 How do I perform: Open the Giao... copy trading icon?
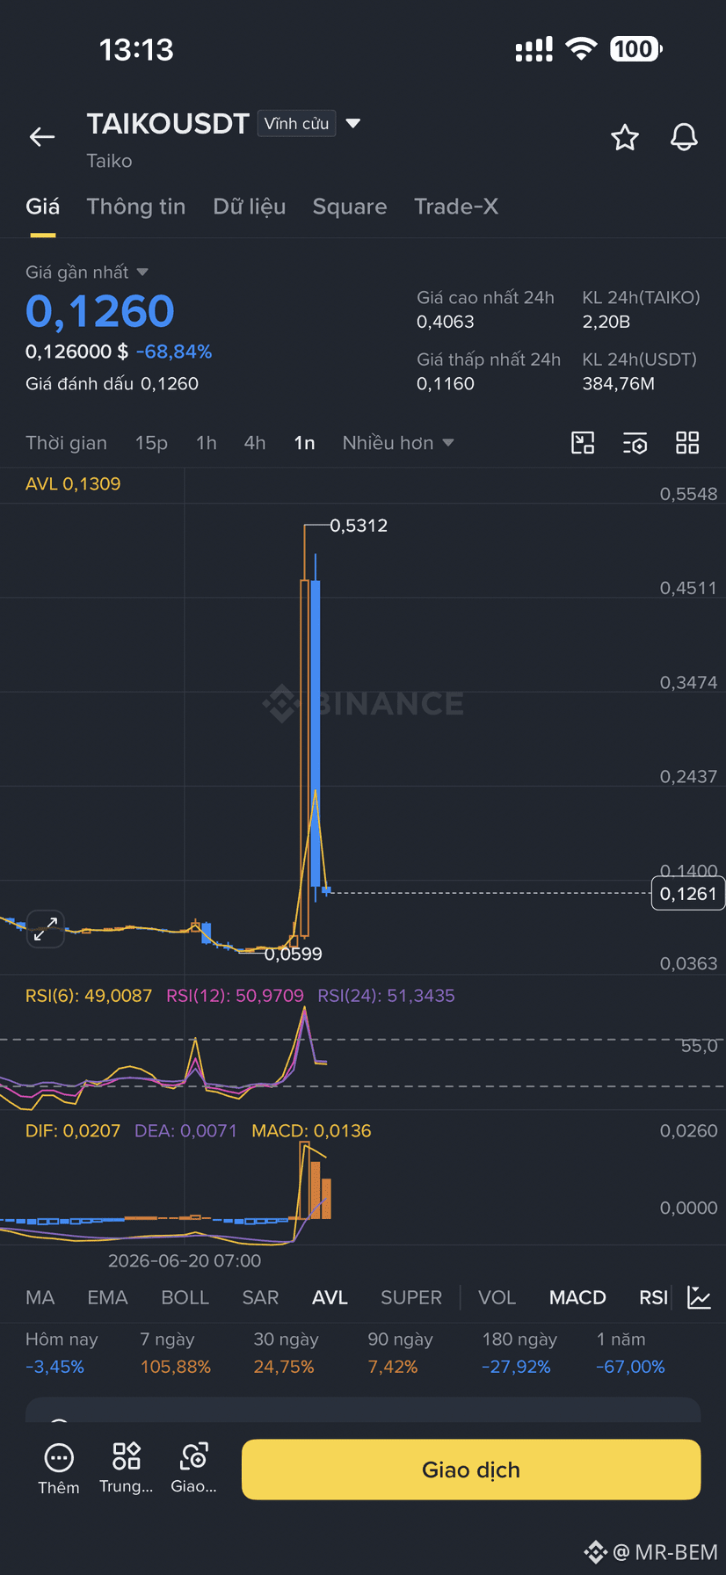coord(193,1469)
